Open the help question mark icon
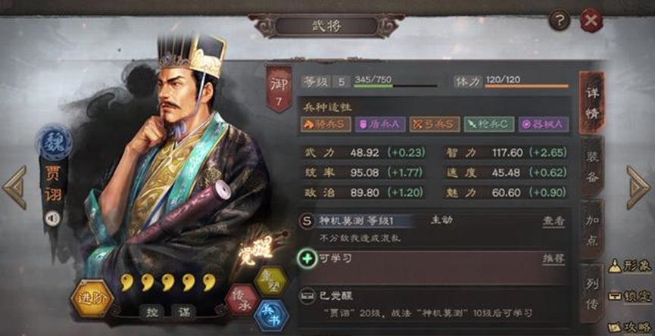655x336 pixels. pyautogui.click(x=560, y=19)
